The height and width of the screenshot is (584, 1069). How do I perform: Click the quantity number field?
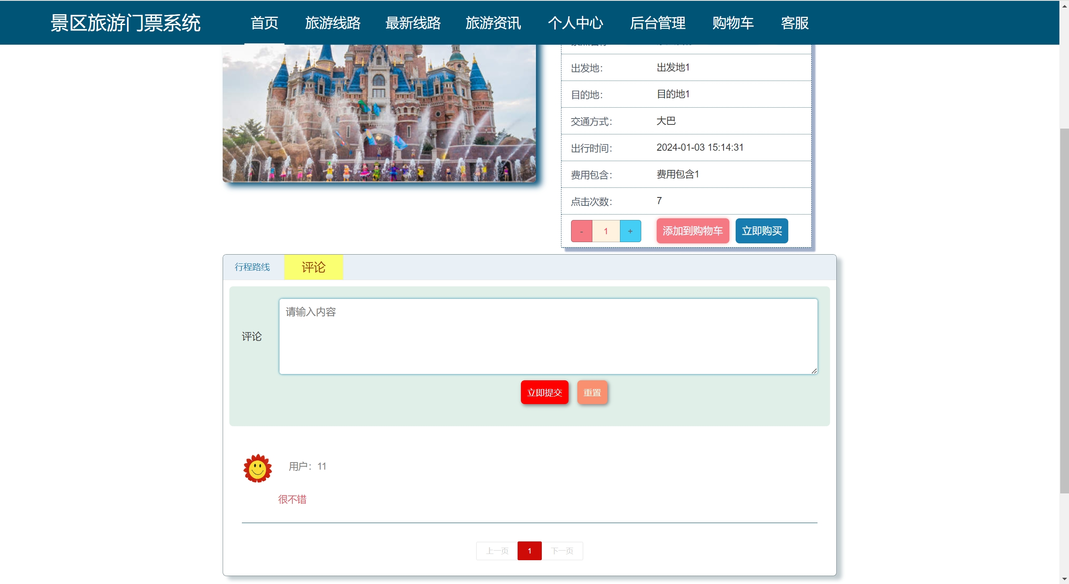[x=606, y=231]
